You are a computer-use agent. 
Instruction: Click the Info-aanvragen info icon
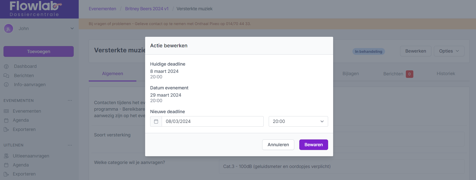tap(6, 85)
